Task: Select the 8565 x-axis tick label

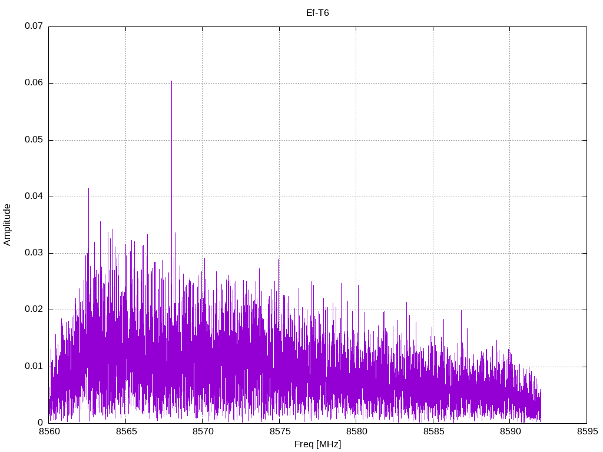Action: coord(125,432)
